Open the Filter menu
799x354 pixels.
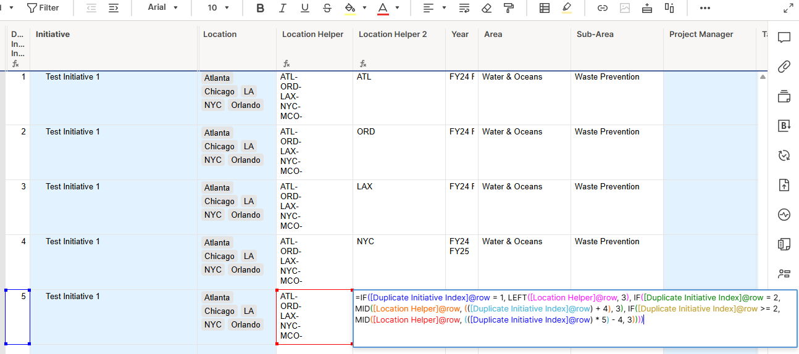(x=43, y=7)
